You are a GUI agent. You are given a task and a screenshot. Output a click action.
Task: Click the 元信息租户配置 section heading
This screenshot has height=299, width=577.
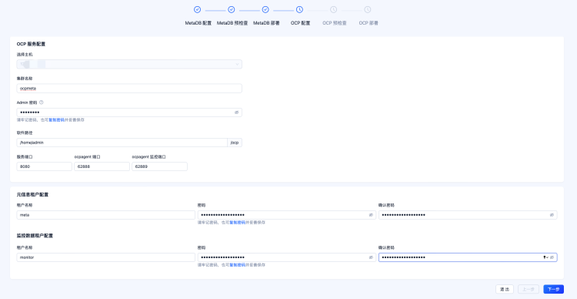coord(32,194)
